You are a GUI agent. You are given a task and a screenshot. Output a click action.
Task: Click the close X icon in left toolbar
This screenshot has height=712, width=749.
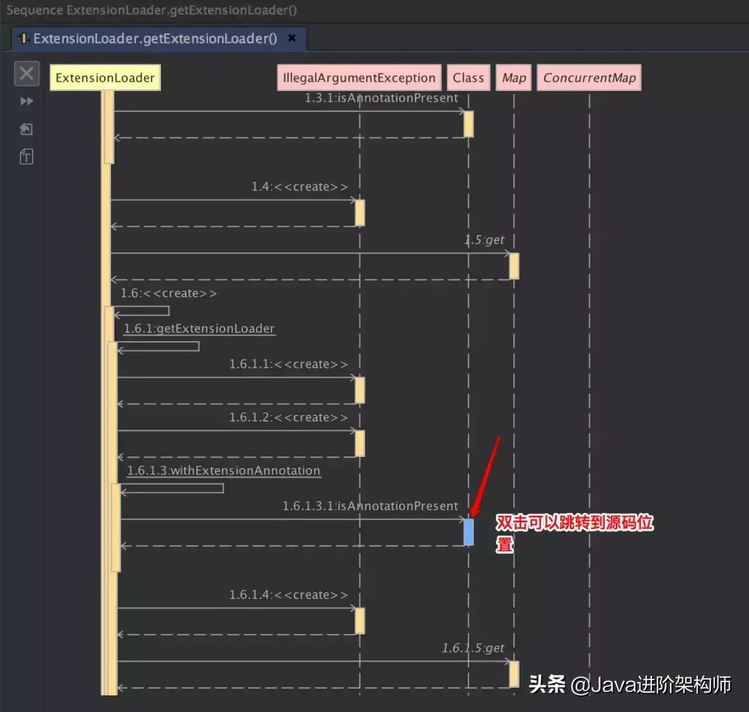(x=26, y=73)
